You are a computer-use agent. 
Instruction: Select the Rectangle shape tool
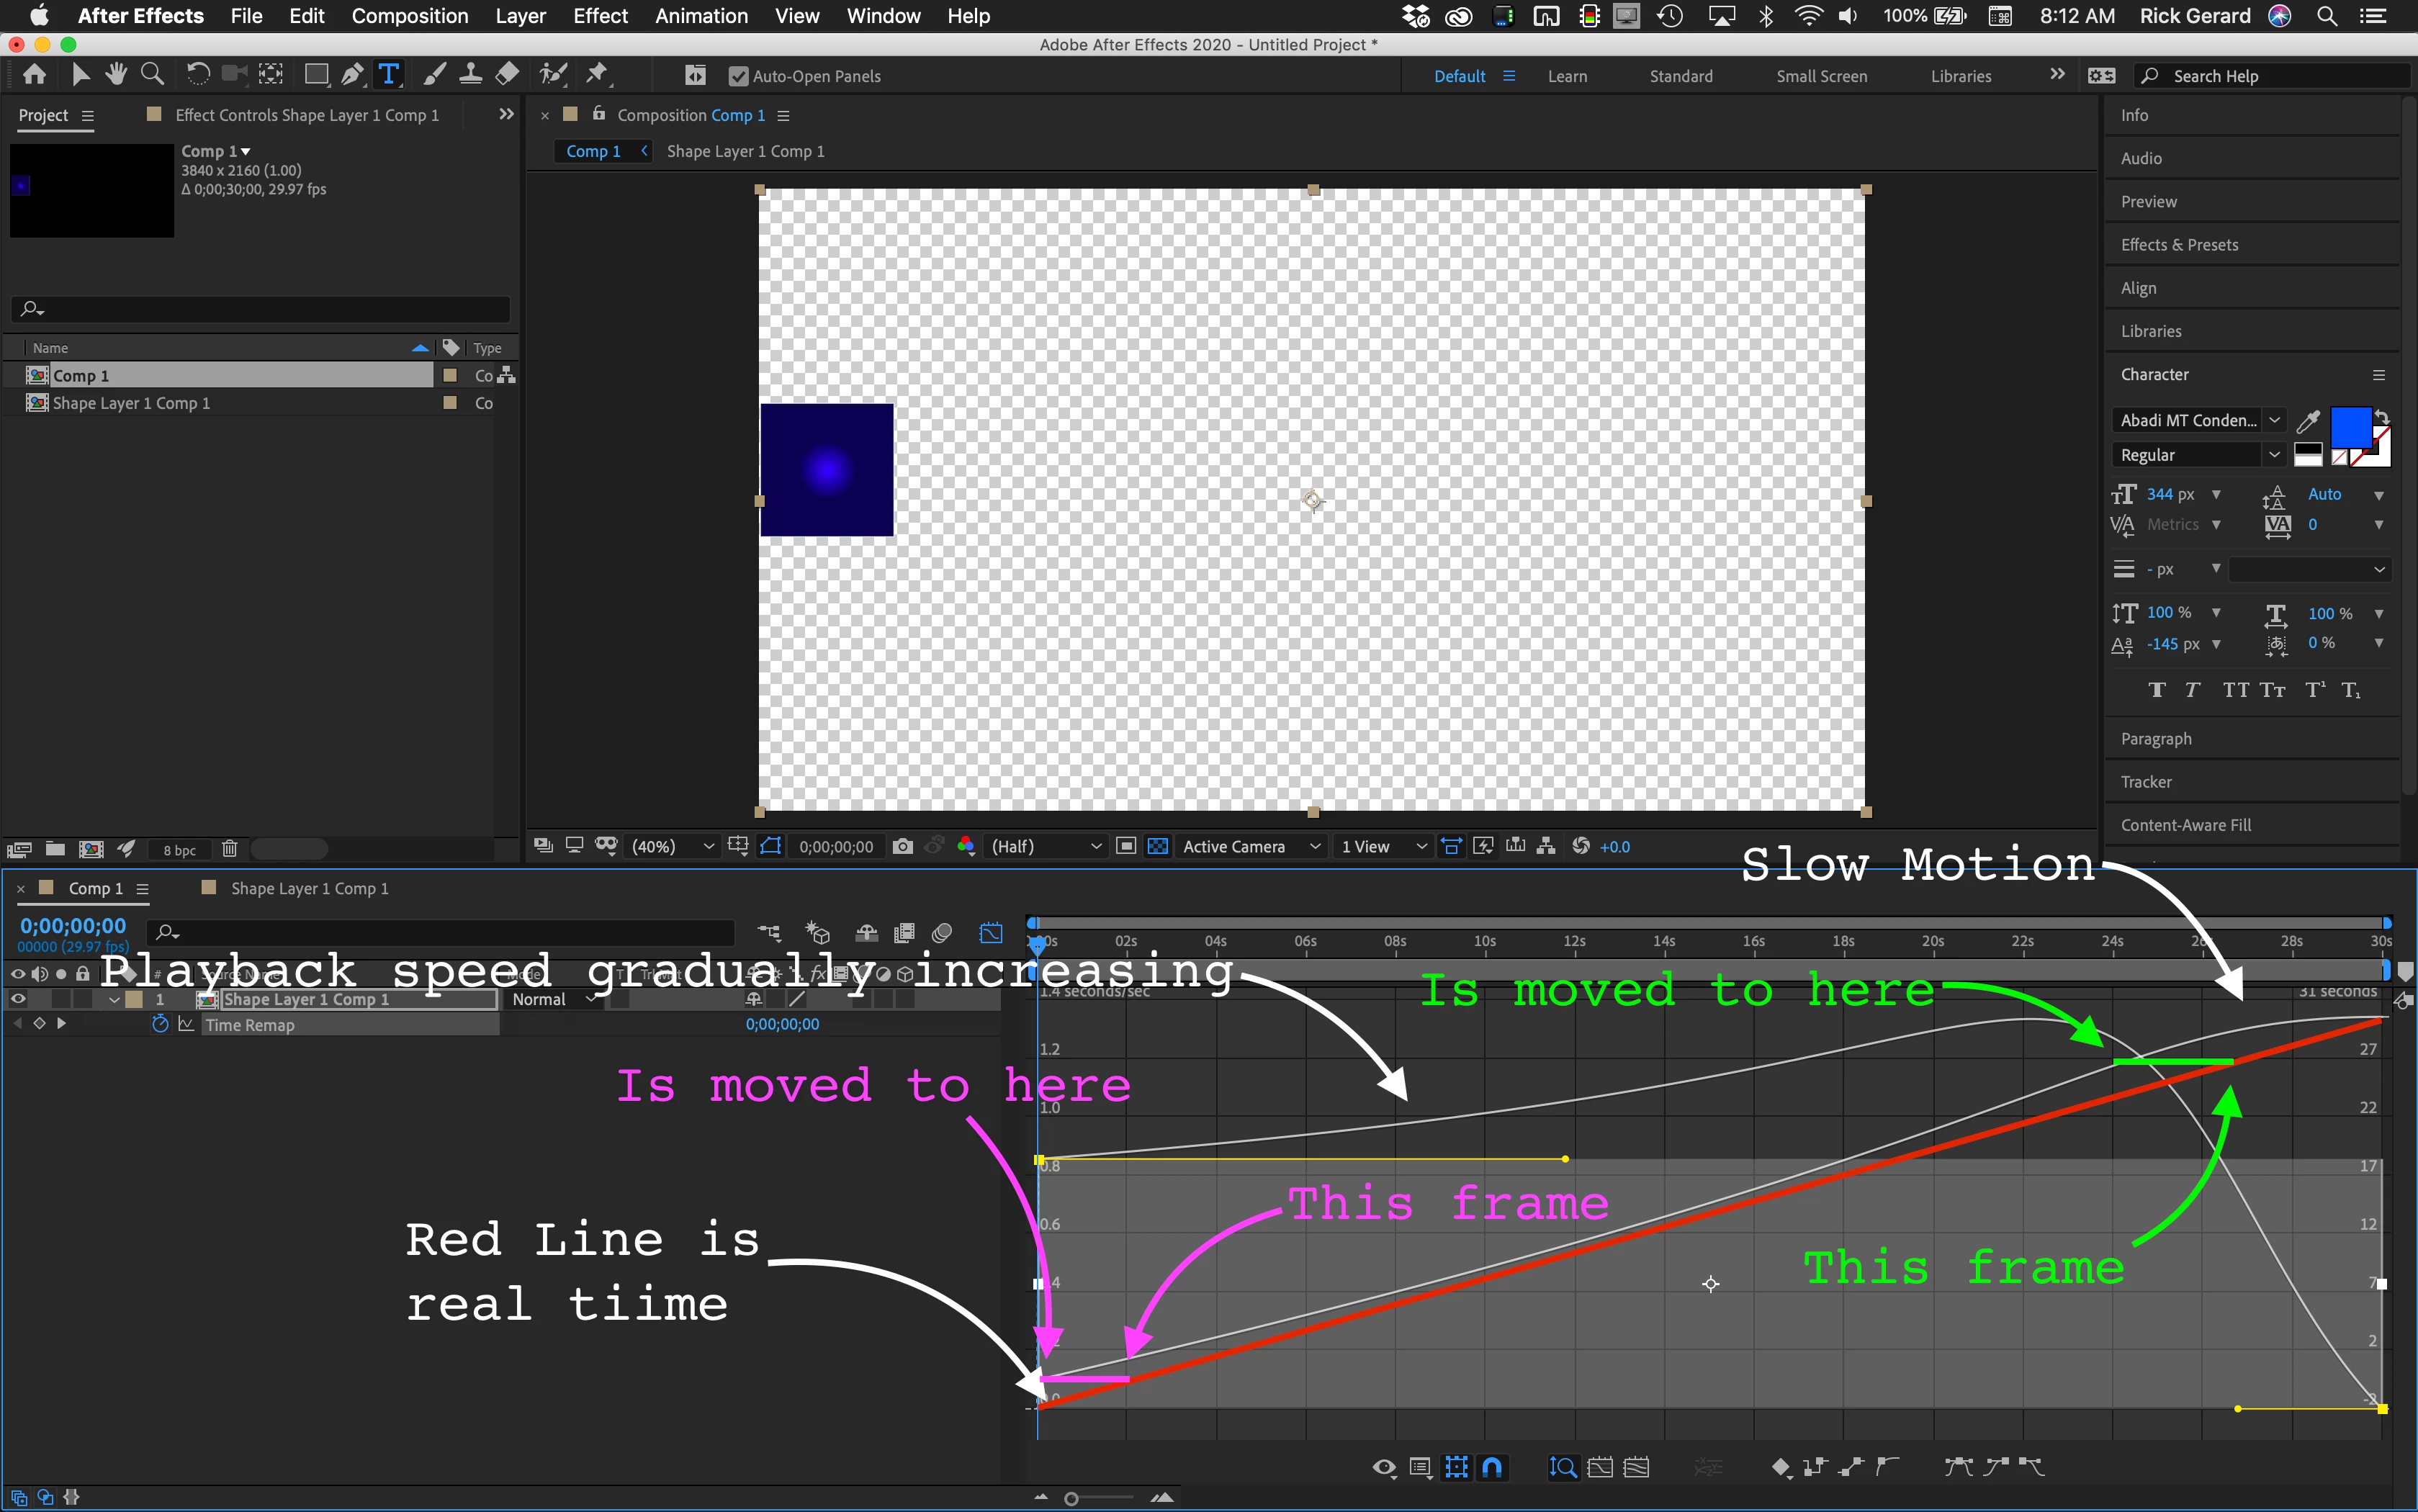316,75
